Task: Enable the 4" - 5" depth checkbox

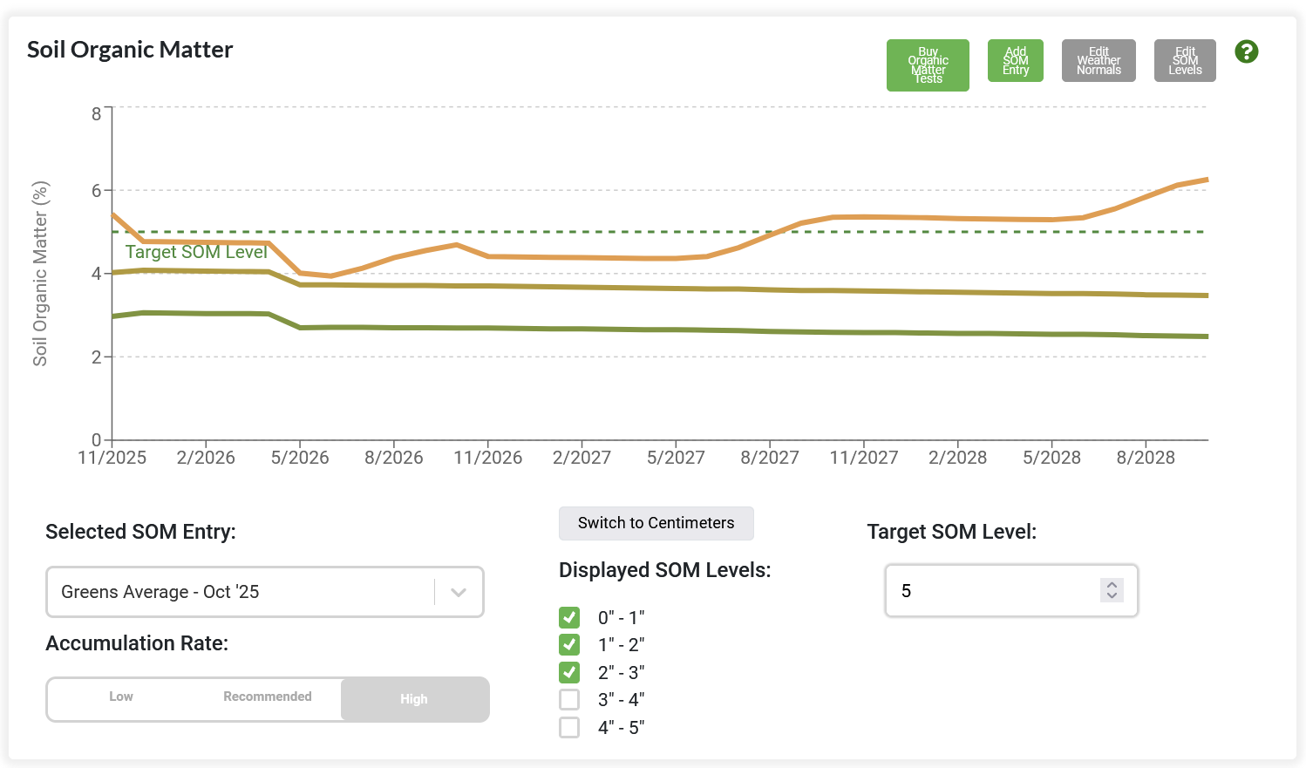Action: pos(569,727)
